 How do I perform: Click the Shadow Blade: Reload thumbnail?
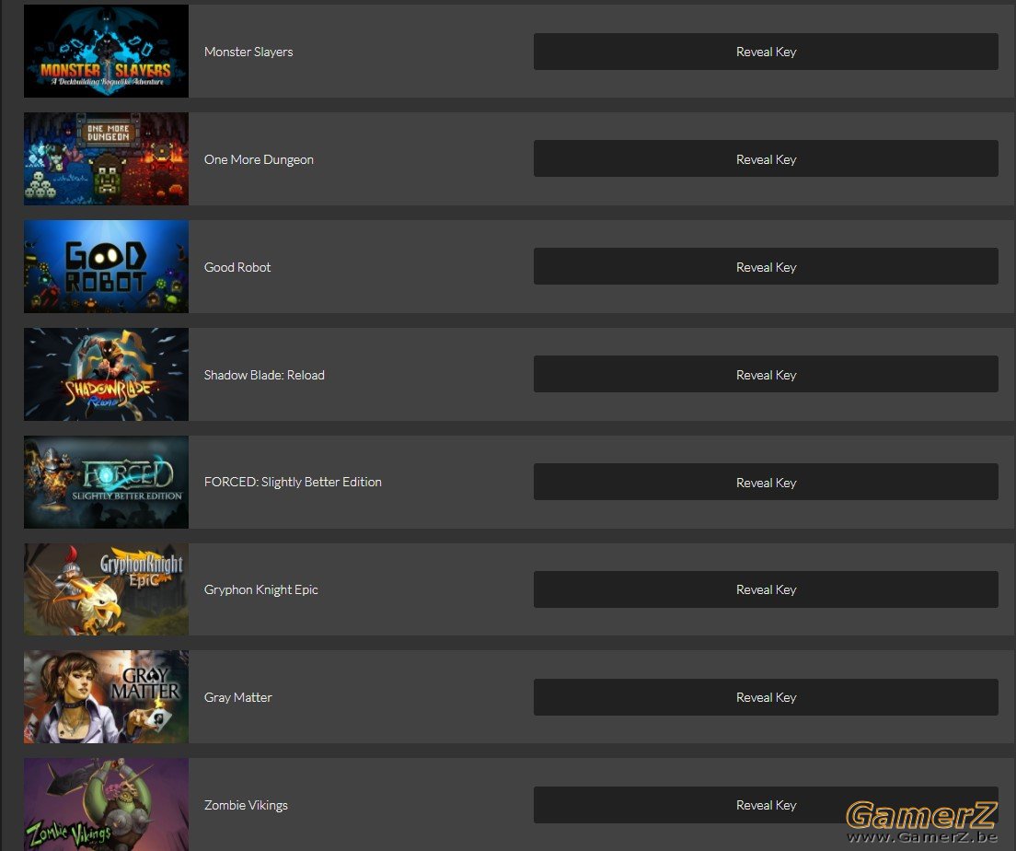(106, 374)
